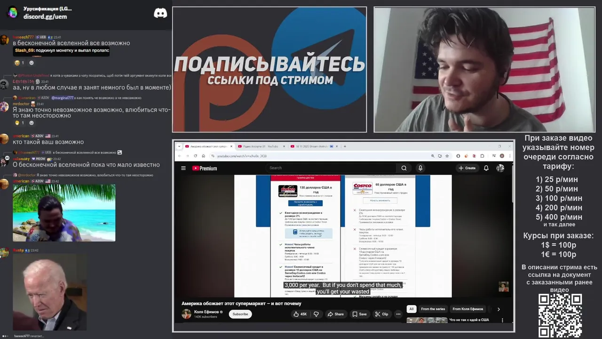Select the 'From the series' chip
602x339 pixels.
pos(433,309)
